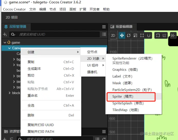Click the assets panel sort icon
The image size is (178, 140).
coord(11,139)
